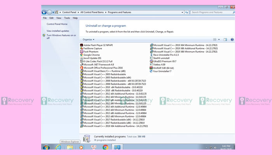Expand the Organize dropdown
Image resolution: width=272 pixels, height=155 pixels.
(89, 40)
